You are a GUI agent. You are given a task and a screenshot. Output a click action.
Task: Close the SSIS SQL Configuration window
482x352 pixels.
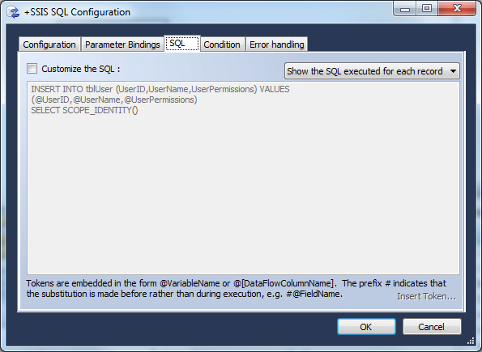[457, 9]
